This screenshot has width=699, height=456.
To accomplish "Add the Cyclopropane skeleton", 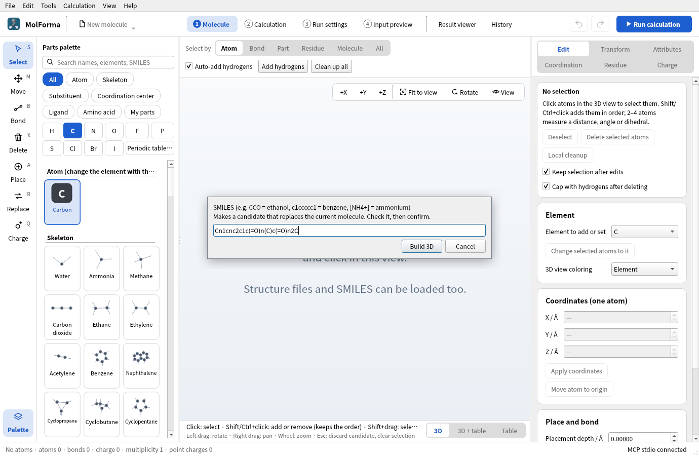I will pyautogui.click(x=62, y=414).
